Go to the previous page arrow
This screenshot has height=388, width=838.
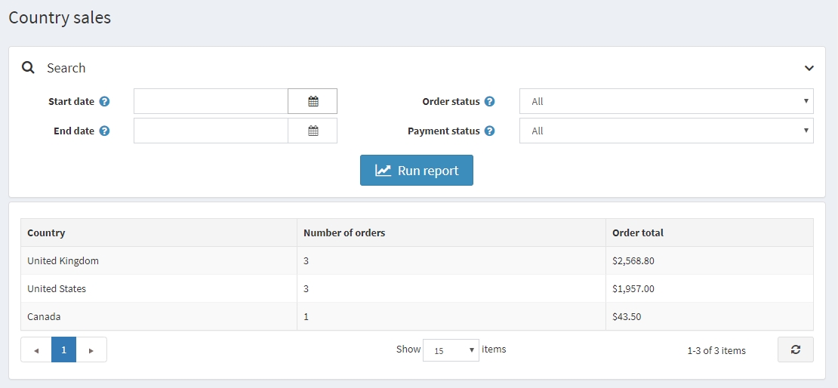[36, 350]
